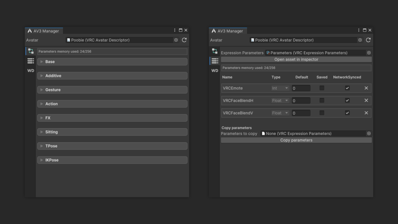Select AV3 Manager tab in left window
398x224 pixels.
[x=44, y=31]
